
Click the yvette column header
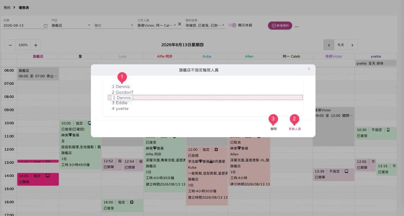(376, 56)
